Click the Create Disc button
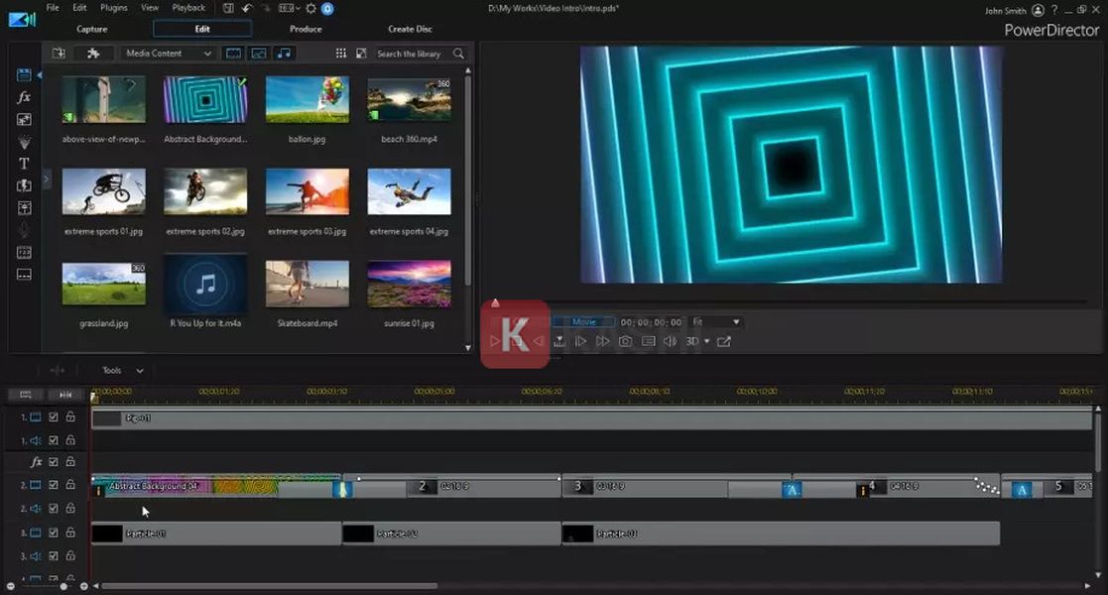Screen dimensions: 1108x595 (410, 29)
